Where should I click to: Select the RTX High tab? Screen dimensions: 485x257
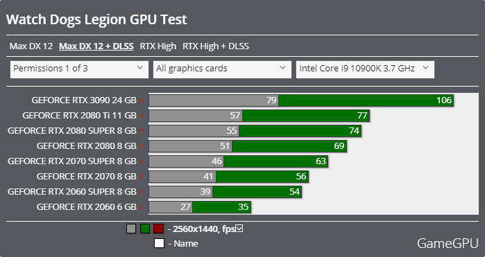[x=158, y=46]
